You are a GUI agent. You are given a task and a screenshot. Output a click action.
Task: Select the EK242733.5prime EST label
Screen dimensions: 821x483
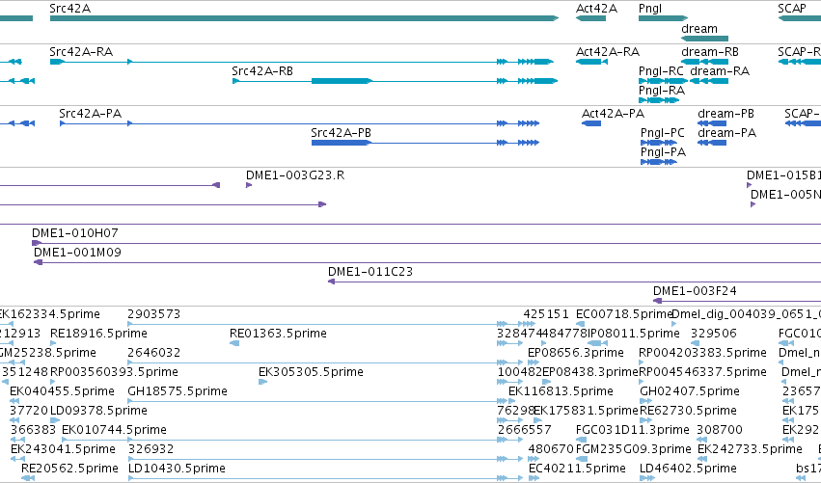point(750,449)
